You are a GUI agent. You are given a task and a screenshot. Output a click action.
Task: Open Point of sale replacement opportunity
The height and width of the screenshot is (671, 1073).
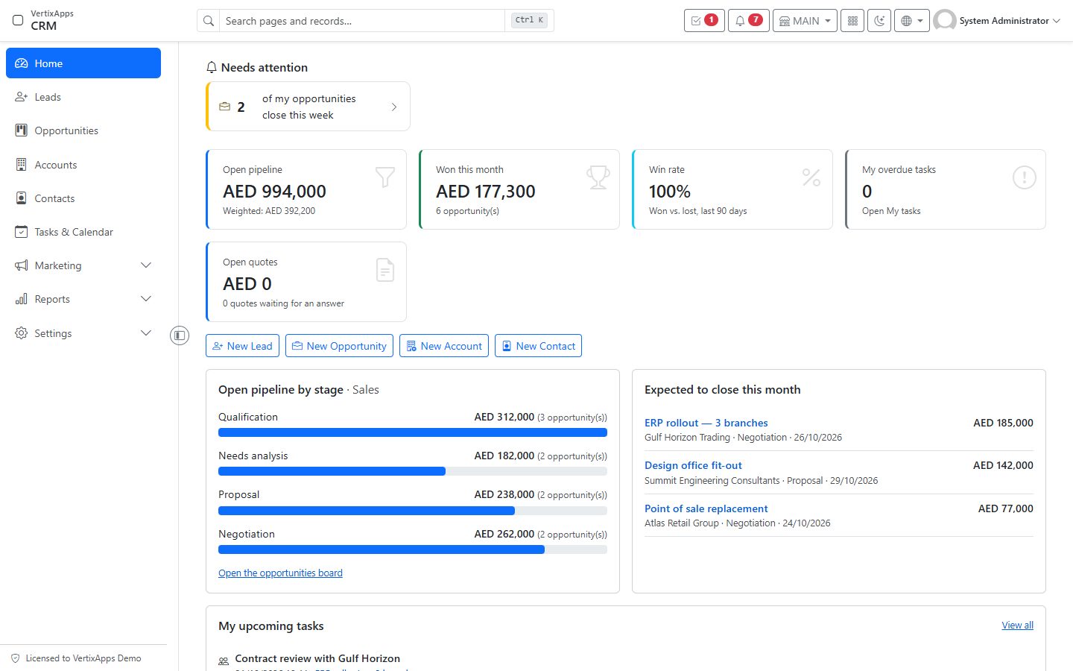click(x=706, y=508)
